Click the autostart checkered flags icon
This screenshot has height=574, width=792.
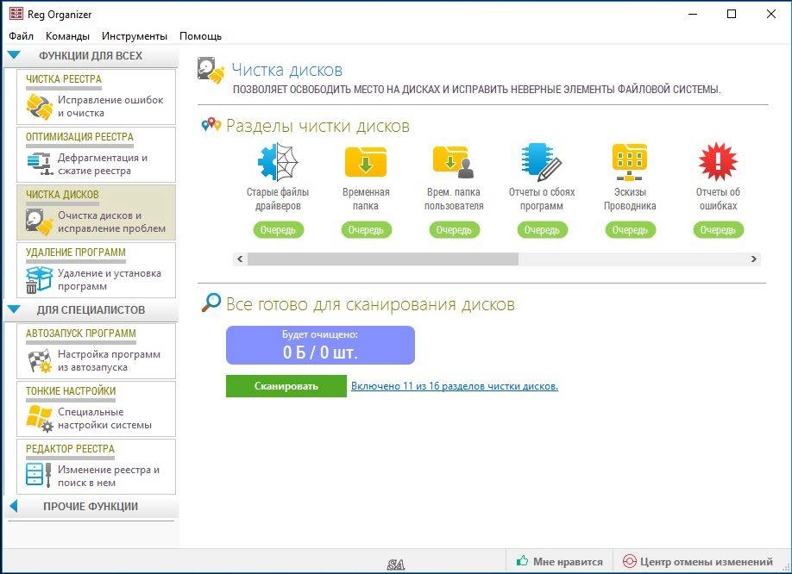click(40, 360)
